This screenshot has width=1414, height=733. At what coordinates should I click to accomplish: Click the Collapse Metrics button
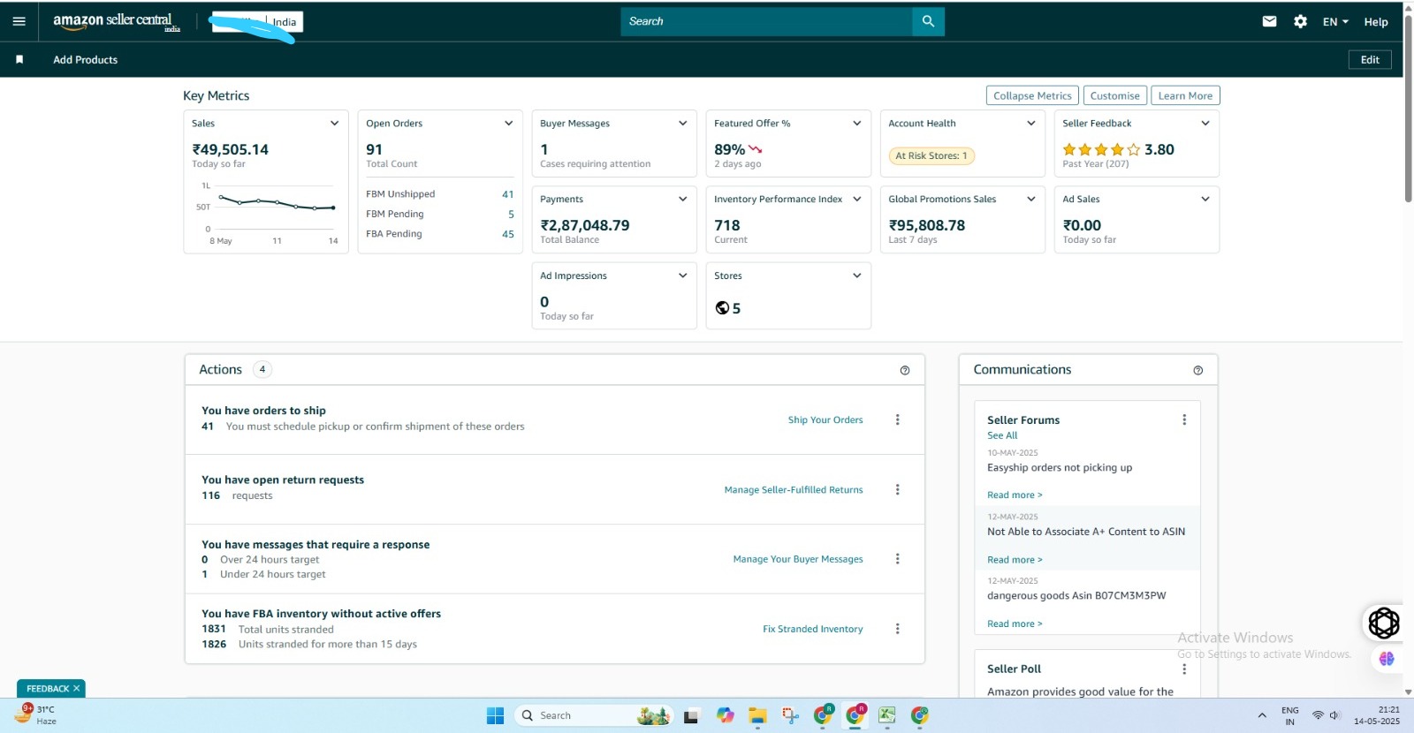[1032, 95]
